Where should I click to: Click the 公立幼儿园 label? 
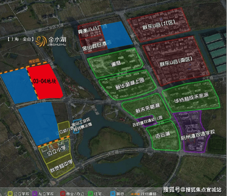click(65, 130)
